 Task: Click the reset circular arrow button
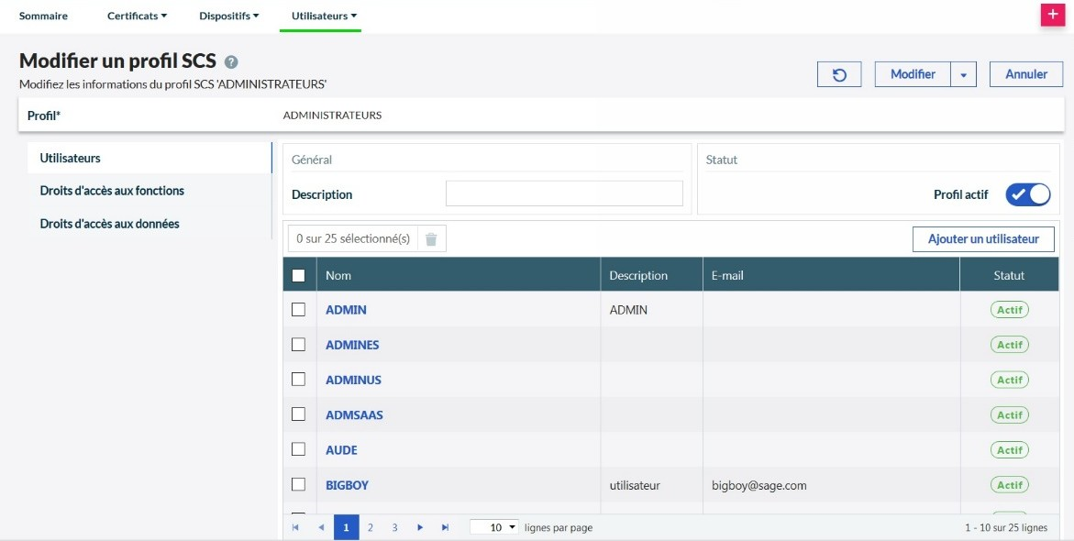click(839, 74)
